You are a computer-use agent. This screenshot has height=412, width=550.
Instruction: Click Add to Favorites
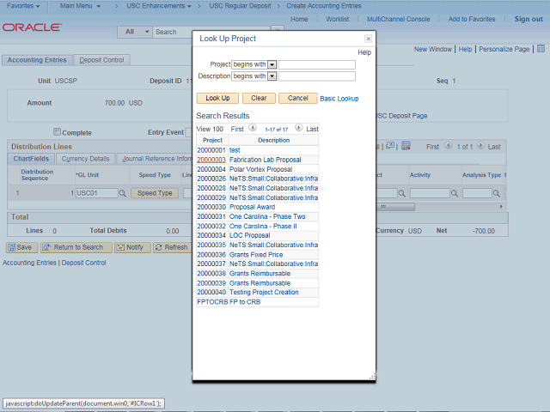[x=472, y=19]
